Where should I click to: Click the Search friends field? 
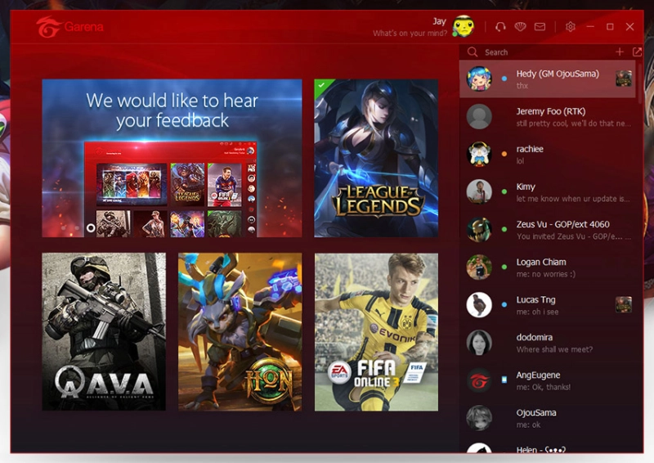tap(538, 52)
